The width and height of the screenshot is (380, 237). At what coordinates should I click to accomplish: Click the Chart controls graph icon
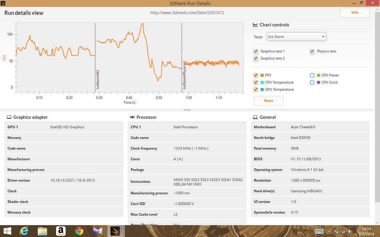pos(255,25)
